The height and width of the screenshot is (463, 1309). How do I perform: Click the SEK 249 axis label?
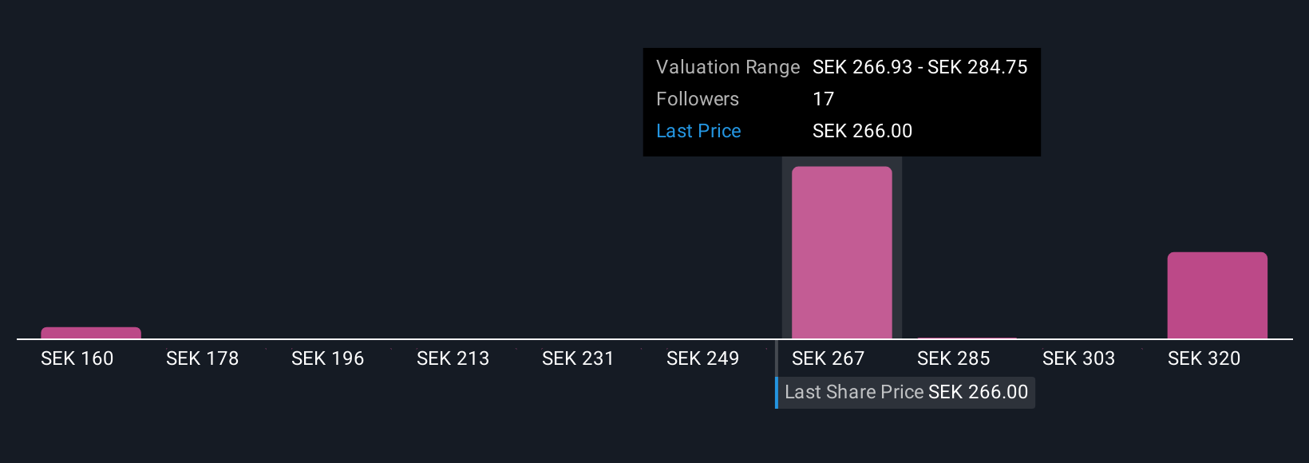(x=703, y=359)
